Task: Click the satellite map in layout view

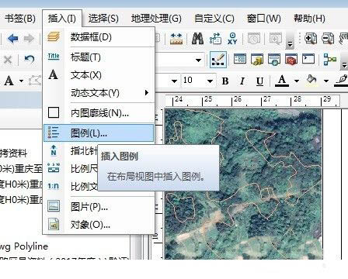Action: [x=243, y=184]
